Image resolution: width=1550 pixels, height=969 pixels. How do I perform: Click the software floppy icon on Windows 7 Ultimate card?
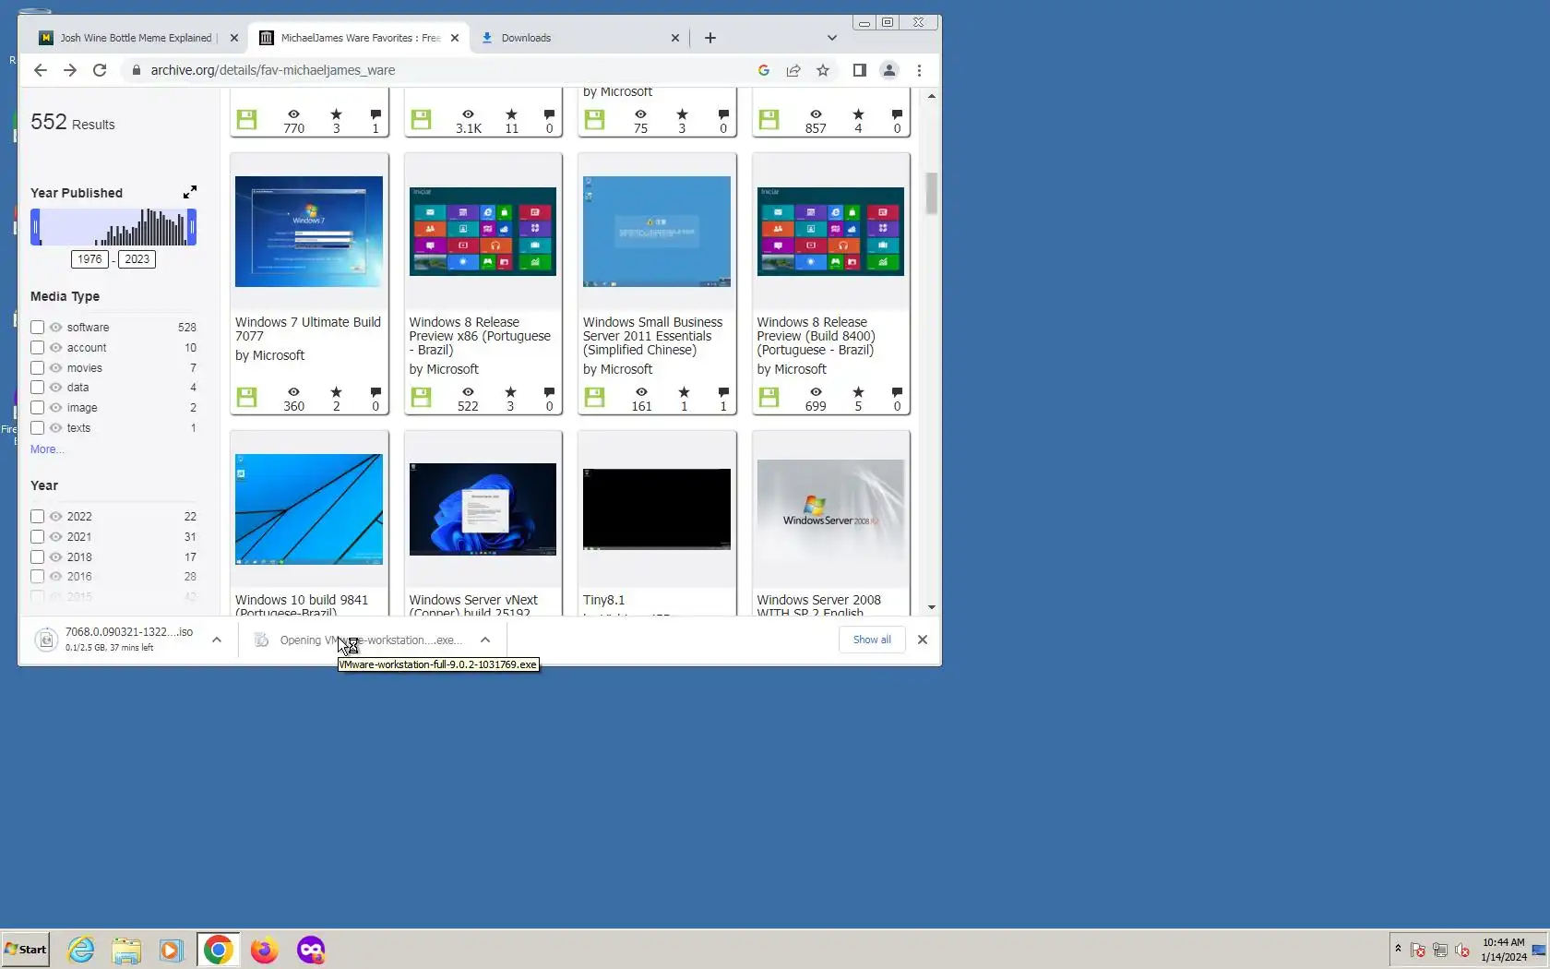click(x=246, y=397)
